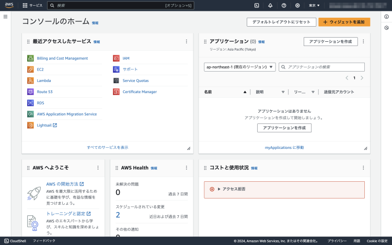Click the Lightsail service icon
Image resolution: width=392 pixels, height=245 pixels.
[x=30, y=125]
